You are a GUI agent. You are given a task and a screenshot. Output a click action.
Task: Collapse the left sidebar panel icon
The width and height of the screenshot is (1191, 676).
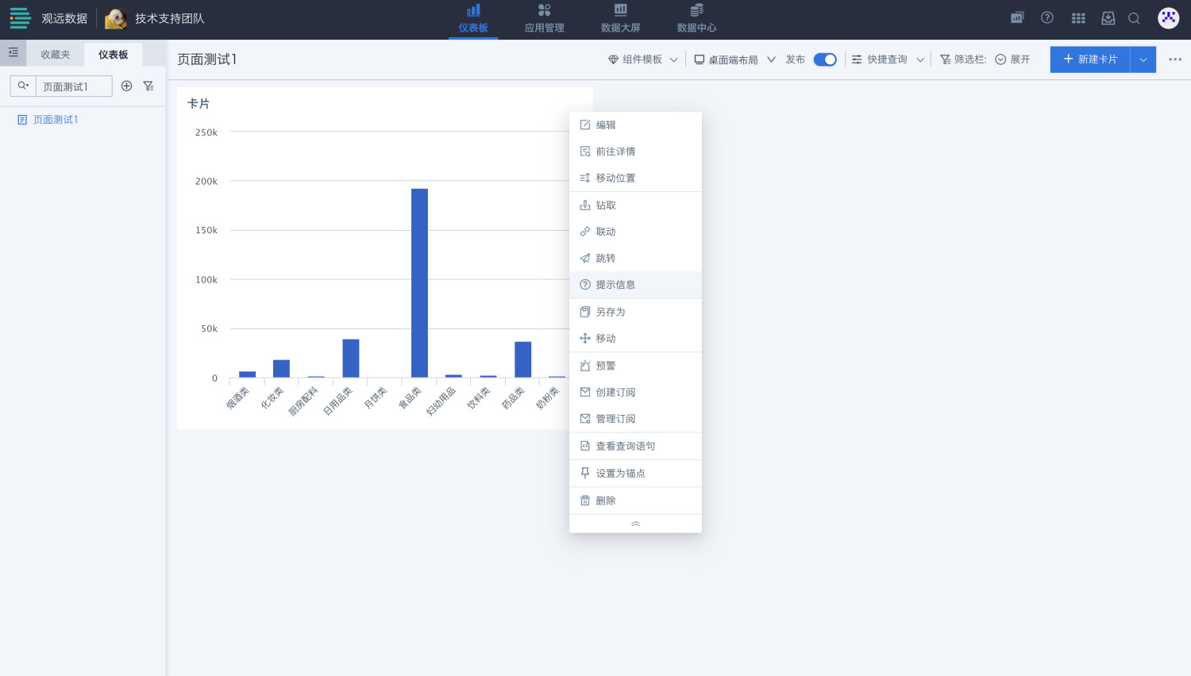(13, 52)
